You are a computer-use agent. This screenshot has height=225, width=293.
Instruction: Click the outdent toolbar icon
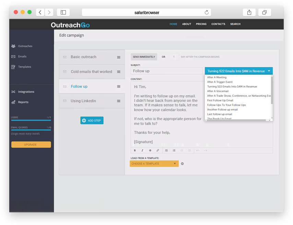coord(181,150)
